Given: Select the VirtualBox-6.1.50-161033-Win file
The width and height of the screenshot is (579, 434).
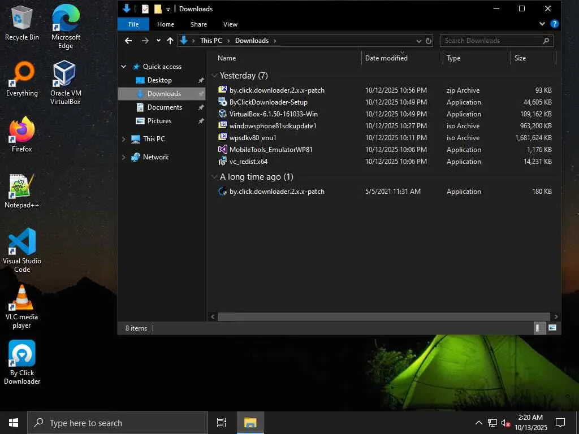Looking at the screenshot, I should 384,114.
